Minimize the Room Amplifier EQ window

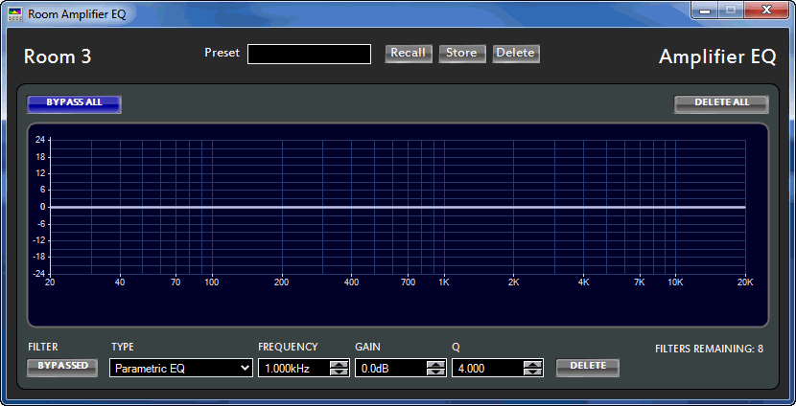tap(705, 11)
